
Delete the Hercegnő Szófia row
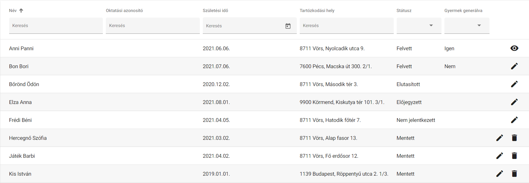(x=514, y=138)
